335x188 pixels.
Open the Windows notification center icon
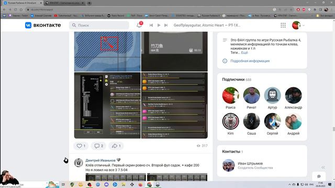[x=330, y=184]
